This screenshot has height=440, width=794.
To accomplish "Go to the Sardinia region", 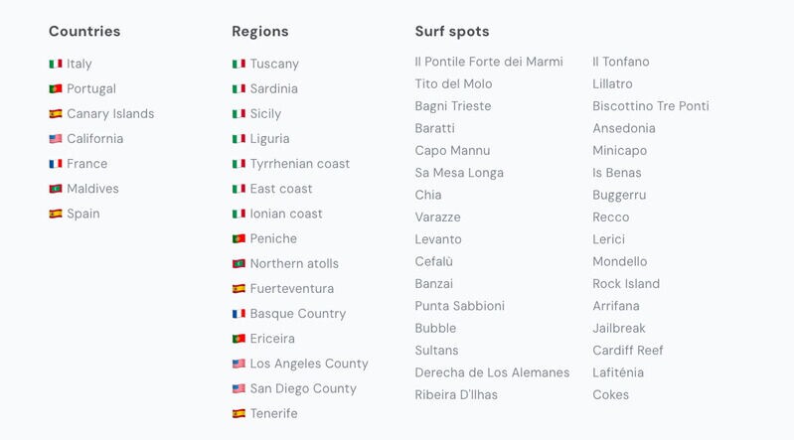I will 273,88.
